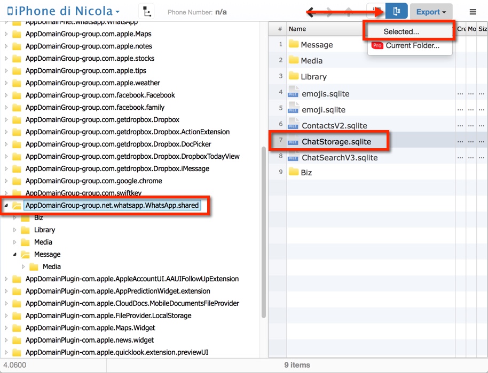Click the ContactsV2.sqlite file icon
Image resolution: width=488 pixels, height=373 pixels.
[294, 124]
